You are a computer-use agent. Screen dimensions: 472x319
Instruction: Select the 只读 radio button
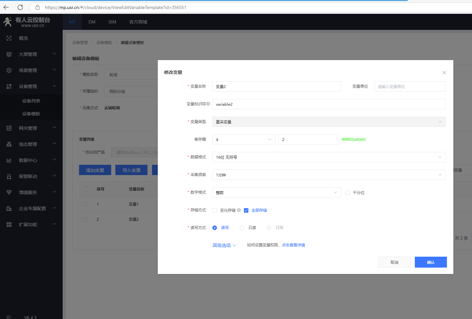(x=242, y=228)
